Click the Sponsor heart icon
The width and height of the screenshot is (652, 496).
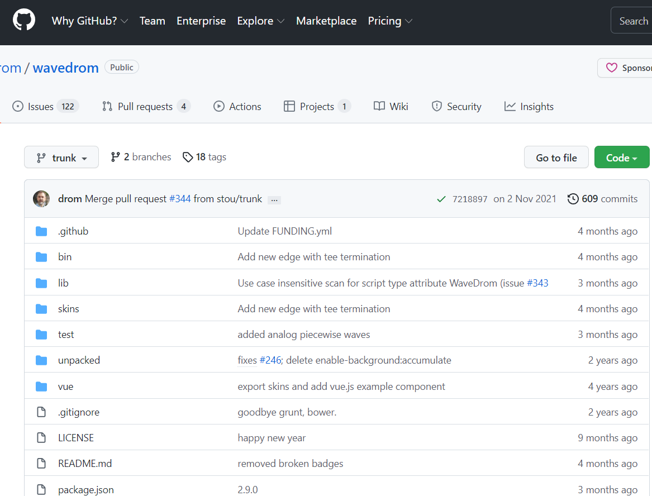[612, 68]
